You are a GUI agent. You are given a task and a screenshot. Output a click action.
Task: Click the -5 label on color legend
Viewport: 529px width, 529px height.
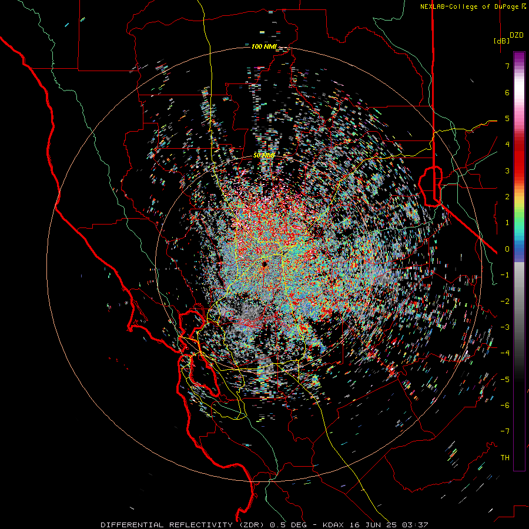[x=505, y=380]
